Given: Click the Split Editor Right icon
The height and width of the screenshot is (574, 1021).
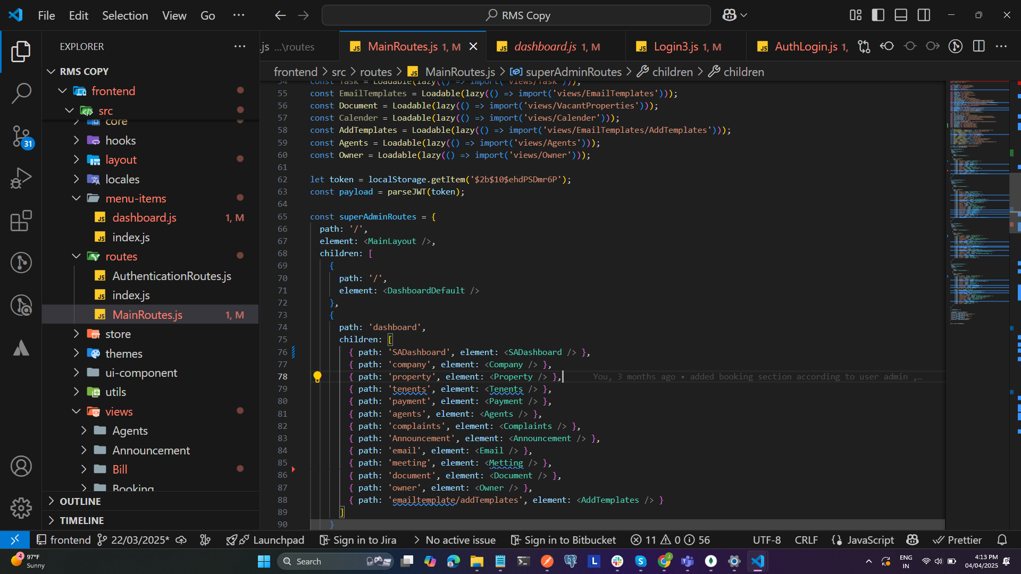Looking at the screenshot, I should 978,46.
